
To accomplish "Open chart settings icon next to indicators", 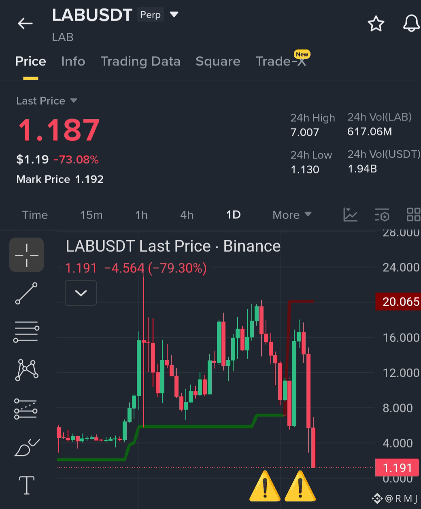I will tap(382, 215).
